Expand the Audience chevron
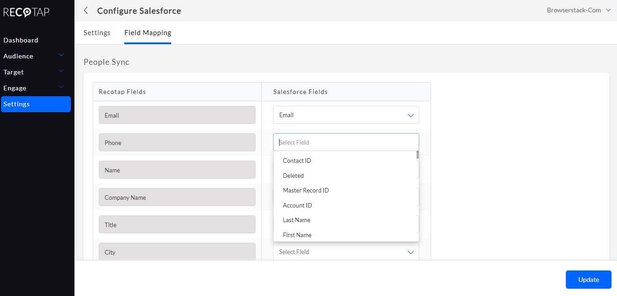The image size is (617, 296). [x=61, y=55]
